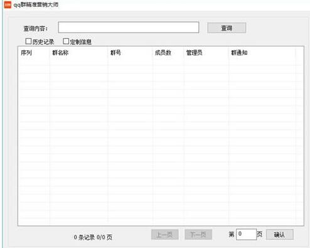
Task: Focus the page number input field
Action: 246,234
